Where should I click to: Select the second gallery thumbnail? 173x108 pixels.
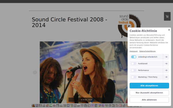[x=37, y=105]
